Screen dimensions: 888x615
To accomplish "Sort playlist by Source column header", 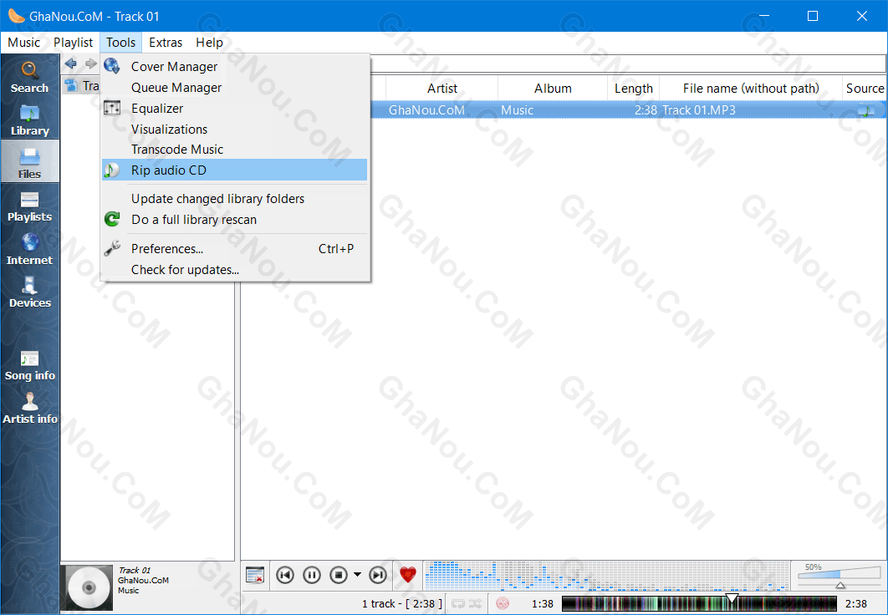I will (x=865, y=89).
